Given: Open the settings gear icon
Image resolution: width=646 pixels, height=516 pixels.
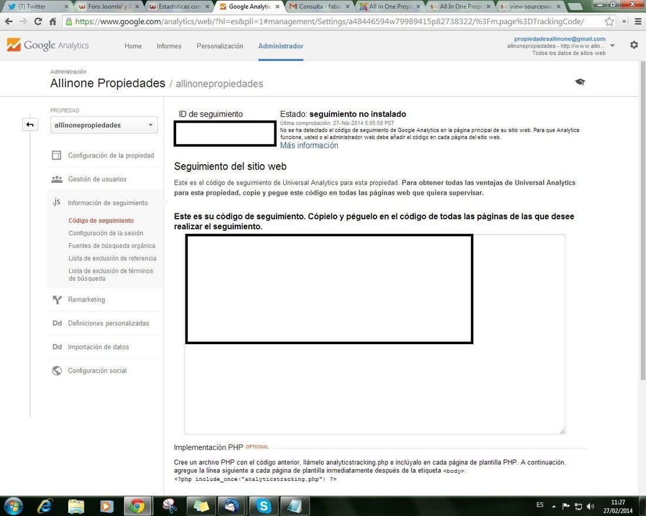Looking at the screenshot, I should (x=634, y=45).
